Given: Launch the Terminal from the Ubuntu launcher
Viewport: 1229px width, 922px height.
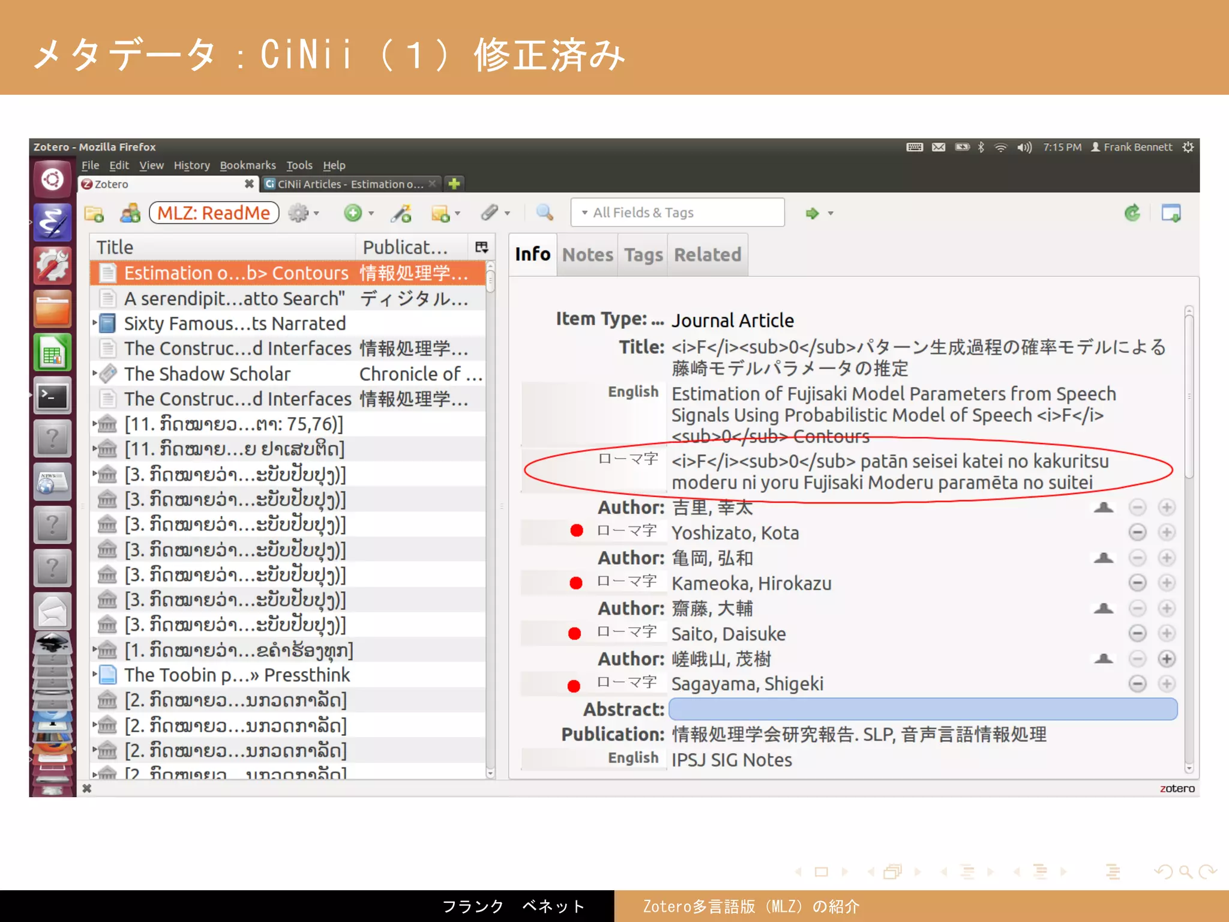Looking at the screenshot, I should [53, 396].
